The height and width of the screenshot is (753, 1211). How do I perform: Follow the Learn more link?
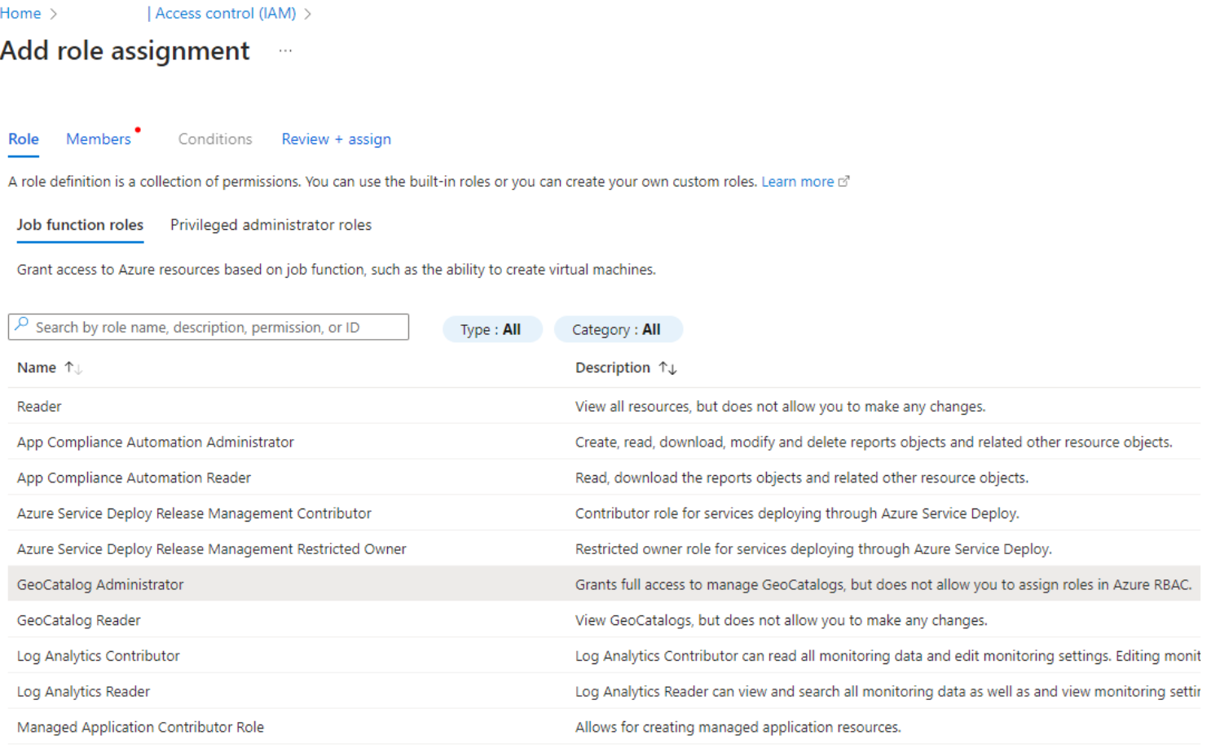tap(798, 182)
